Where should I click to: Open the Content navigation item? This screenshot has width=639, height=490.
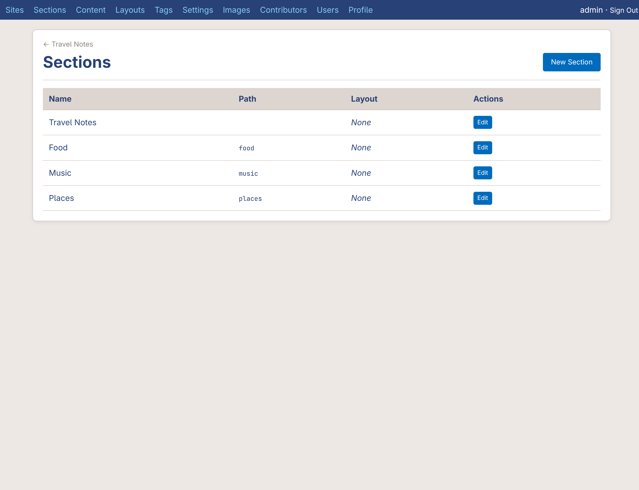point(91,10)
